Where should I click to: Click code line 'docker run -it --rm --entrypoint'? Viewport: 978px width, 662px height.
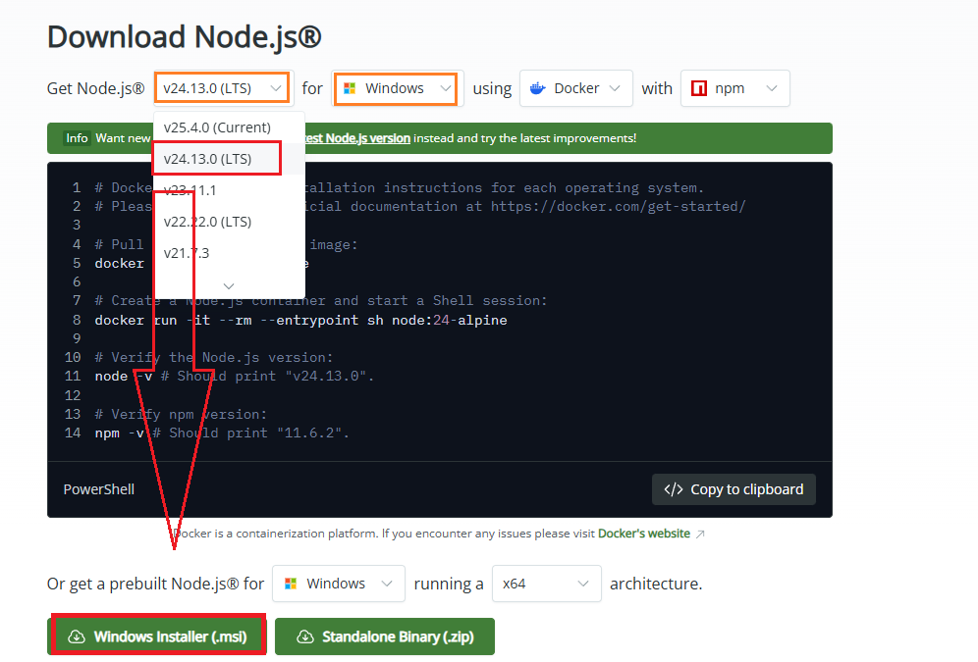pyautogui.click(x=300, y=320)
